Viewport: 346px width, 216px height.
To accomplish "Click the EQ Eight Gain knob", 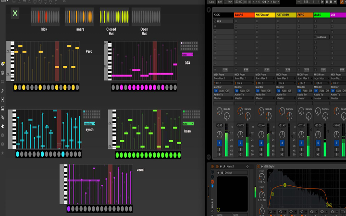I will pos(262,194).
